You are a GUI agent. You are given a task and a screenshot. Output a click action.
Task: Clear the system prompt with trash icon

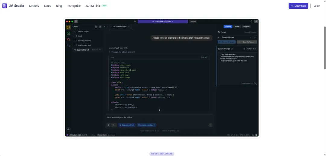(244, 49)
